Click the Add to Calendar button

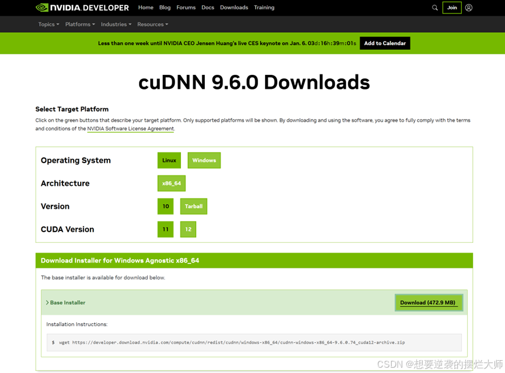point(385,43)
